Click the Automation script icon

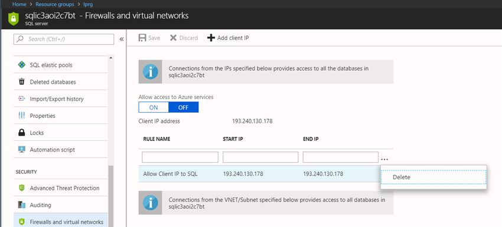tap(22, 150)
